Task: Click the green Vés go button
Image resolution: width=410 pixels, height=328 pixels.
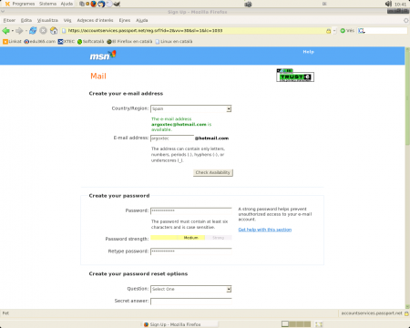Action: [x=347, y=31]
